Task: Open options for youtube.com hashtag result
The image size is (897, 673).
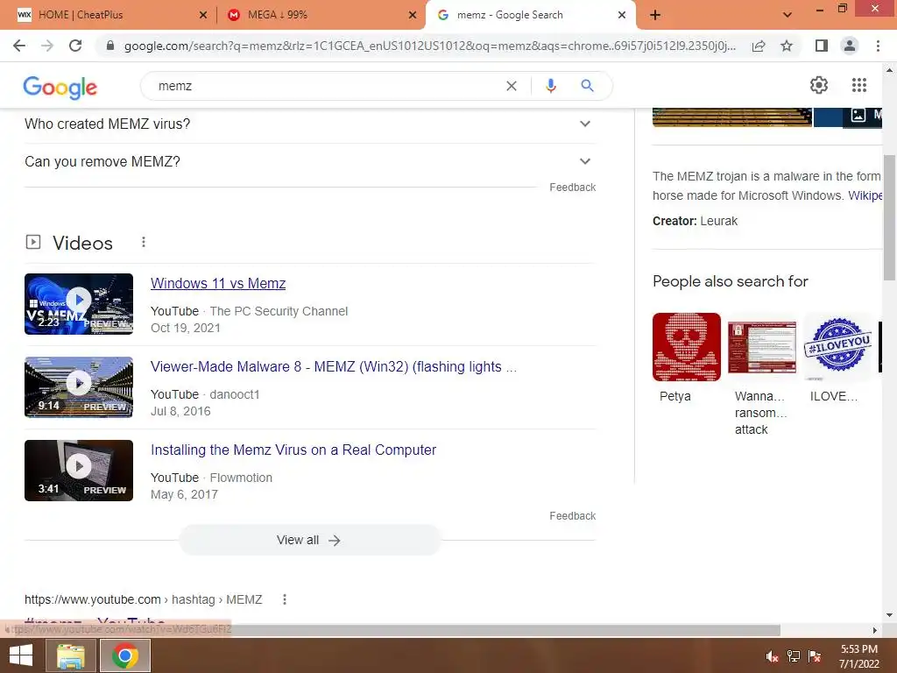Action: coord(285,599)
